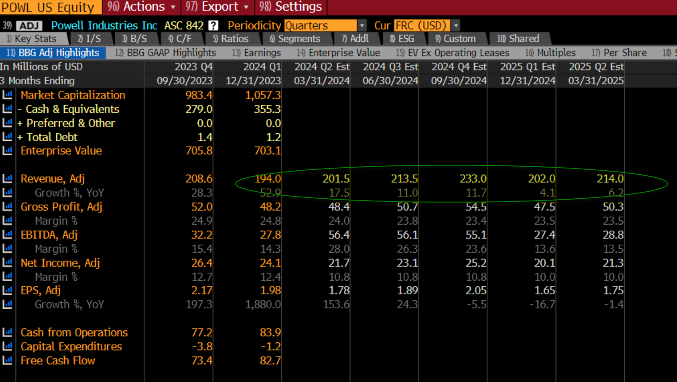Click chart icon next to Net Income, Adj
The width and height of the screenshot is (677, 382).
7,263
